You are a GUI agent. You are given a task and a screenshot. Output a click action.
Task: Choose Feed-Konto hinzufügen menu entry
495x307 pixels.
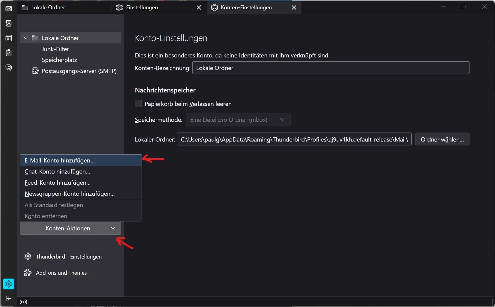click(x=81, y=183)
